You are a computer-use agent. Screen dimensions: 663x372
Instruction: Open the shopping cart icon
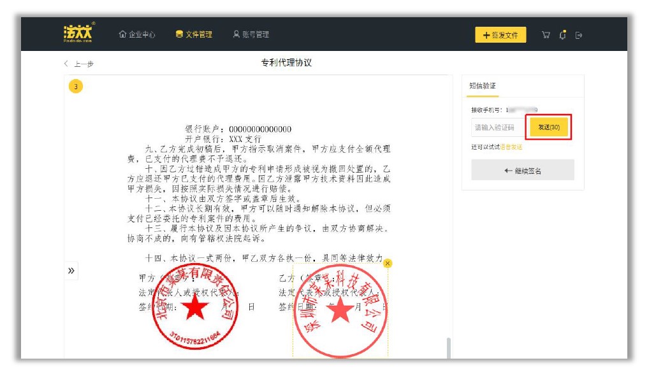coord(546,35)
